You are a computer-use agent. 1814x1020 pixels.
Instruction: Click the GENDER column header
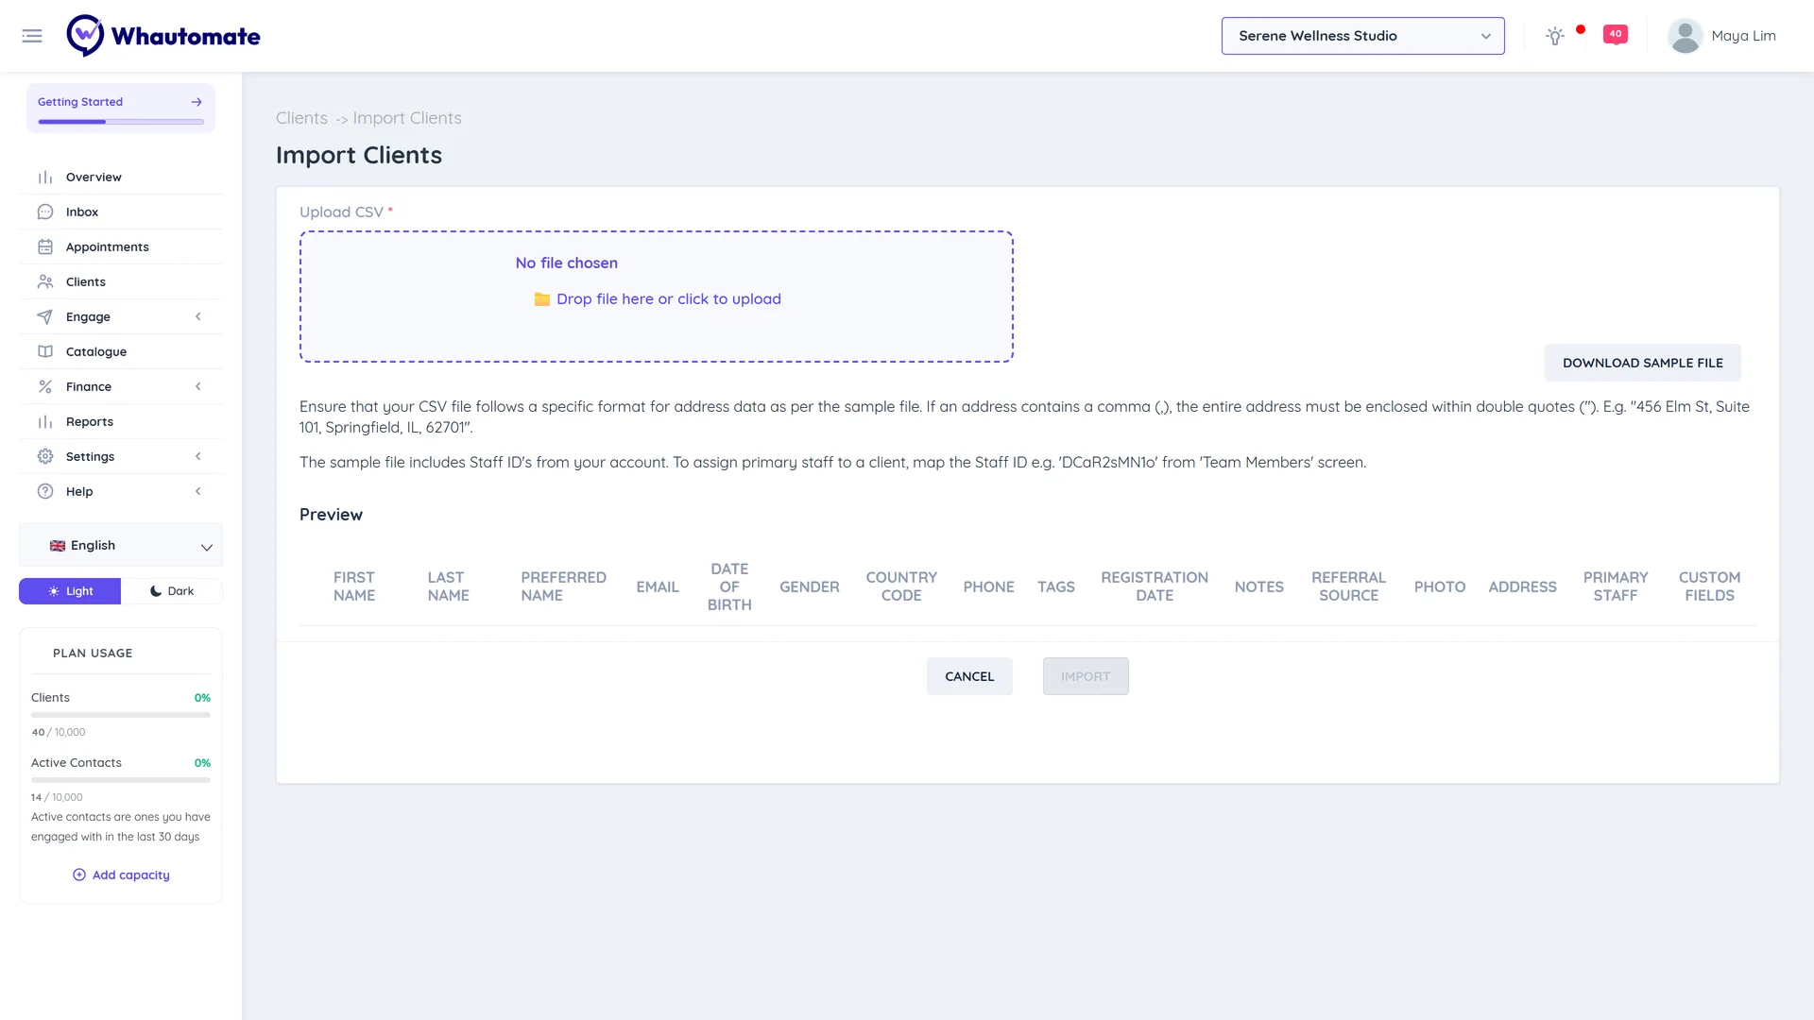pyautogui.click(x=810, y=587)
